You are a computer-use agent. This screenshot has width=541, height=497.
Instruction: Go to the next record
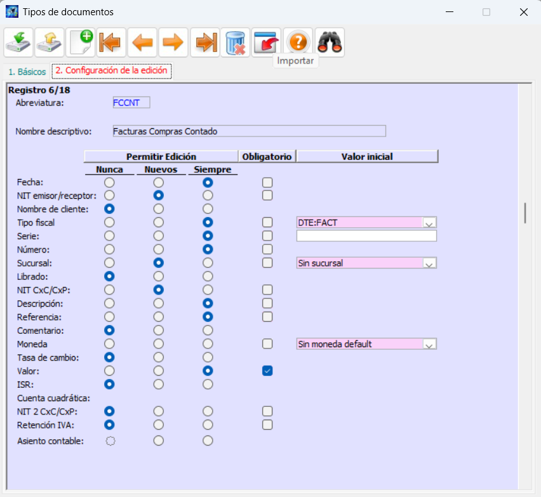click(173, 43)
